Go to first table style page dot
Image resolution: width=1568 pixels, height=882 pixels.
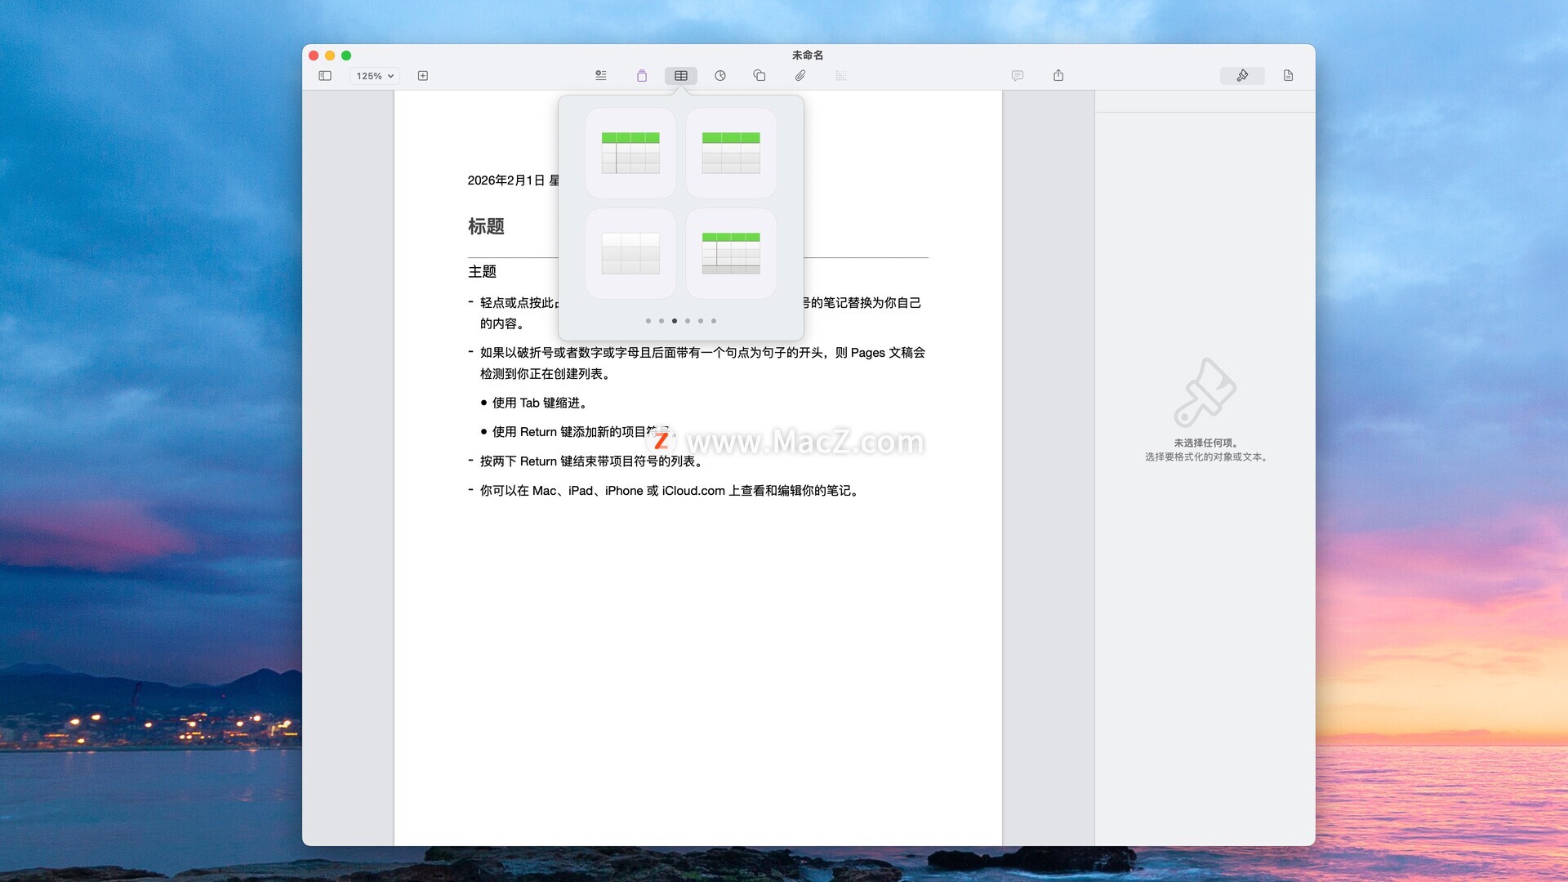click(x=648, y=321)
